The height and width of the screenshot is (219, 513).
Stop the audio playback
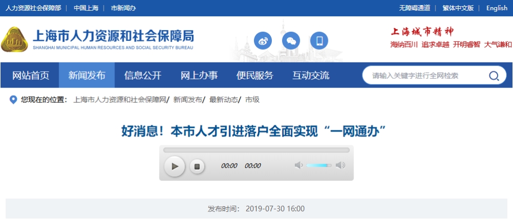point(197,166)
